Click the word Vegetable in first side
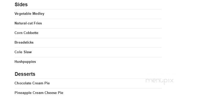Viewport: 206px width, 102px height. click(23, 14)
